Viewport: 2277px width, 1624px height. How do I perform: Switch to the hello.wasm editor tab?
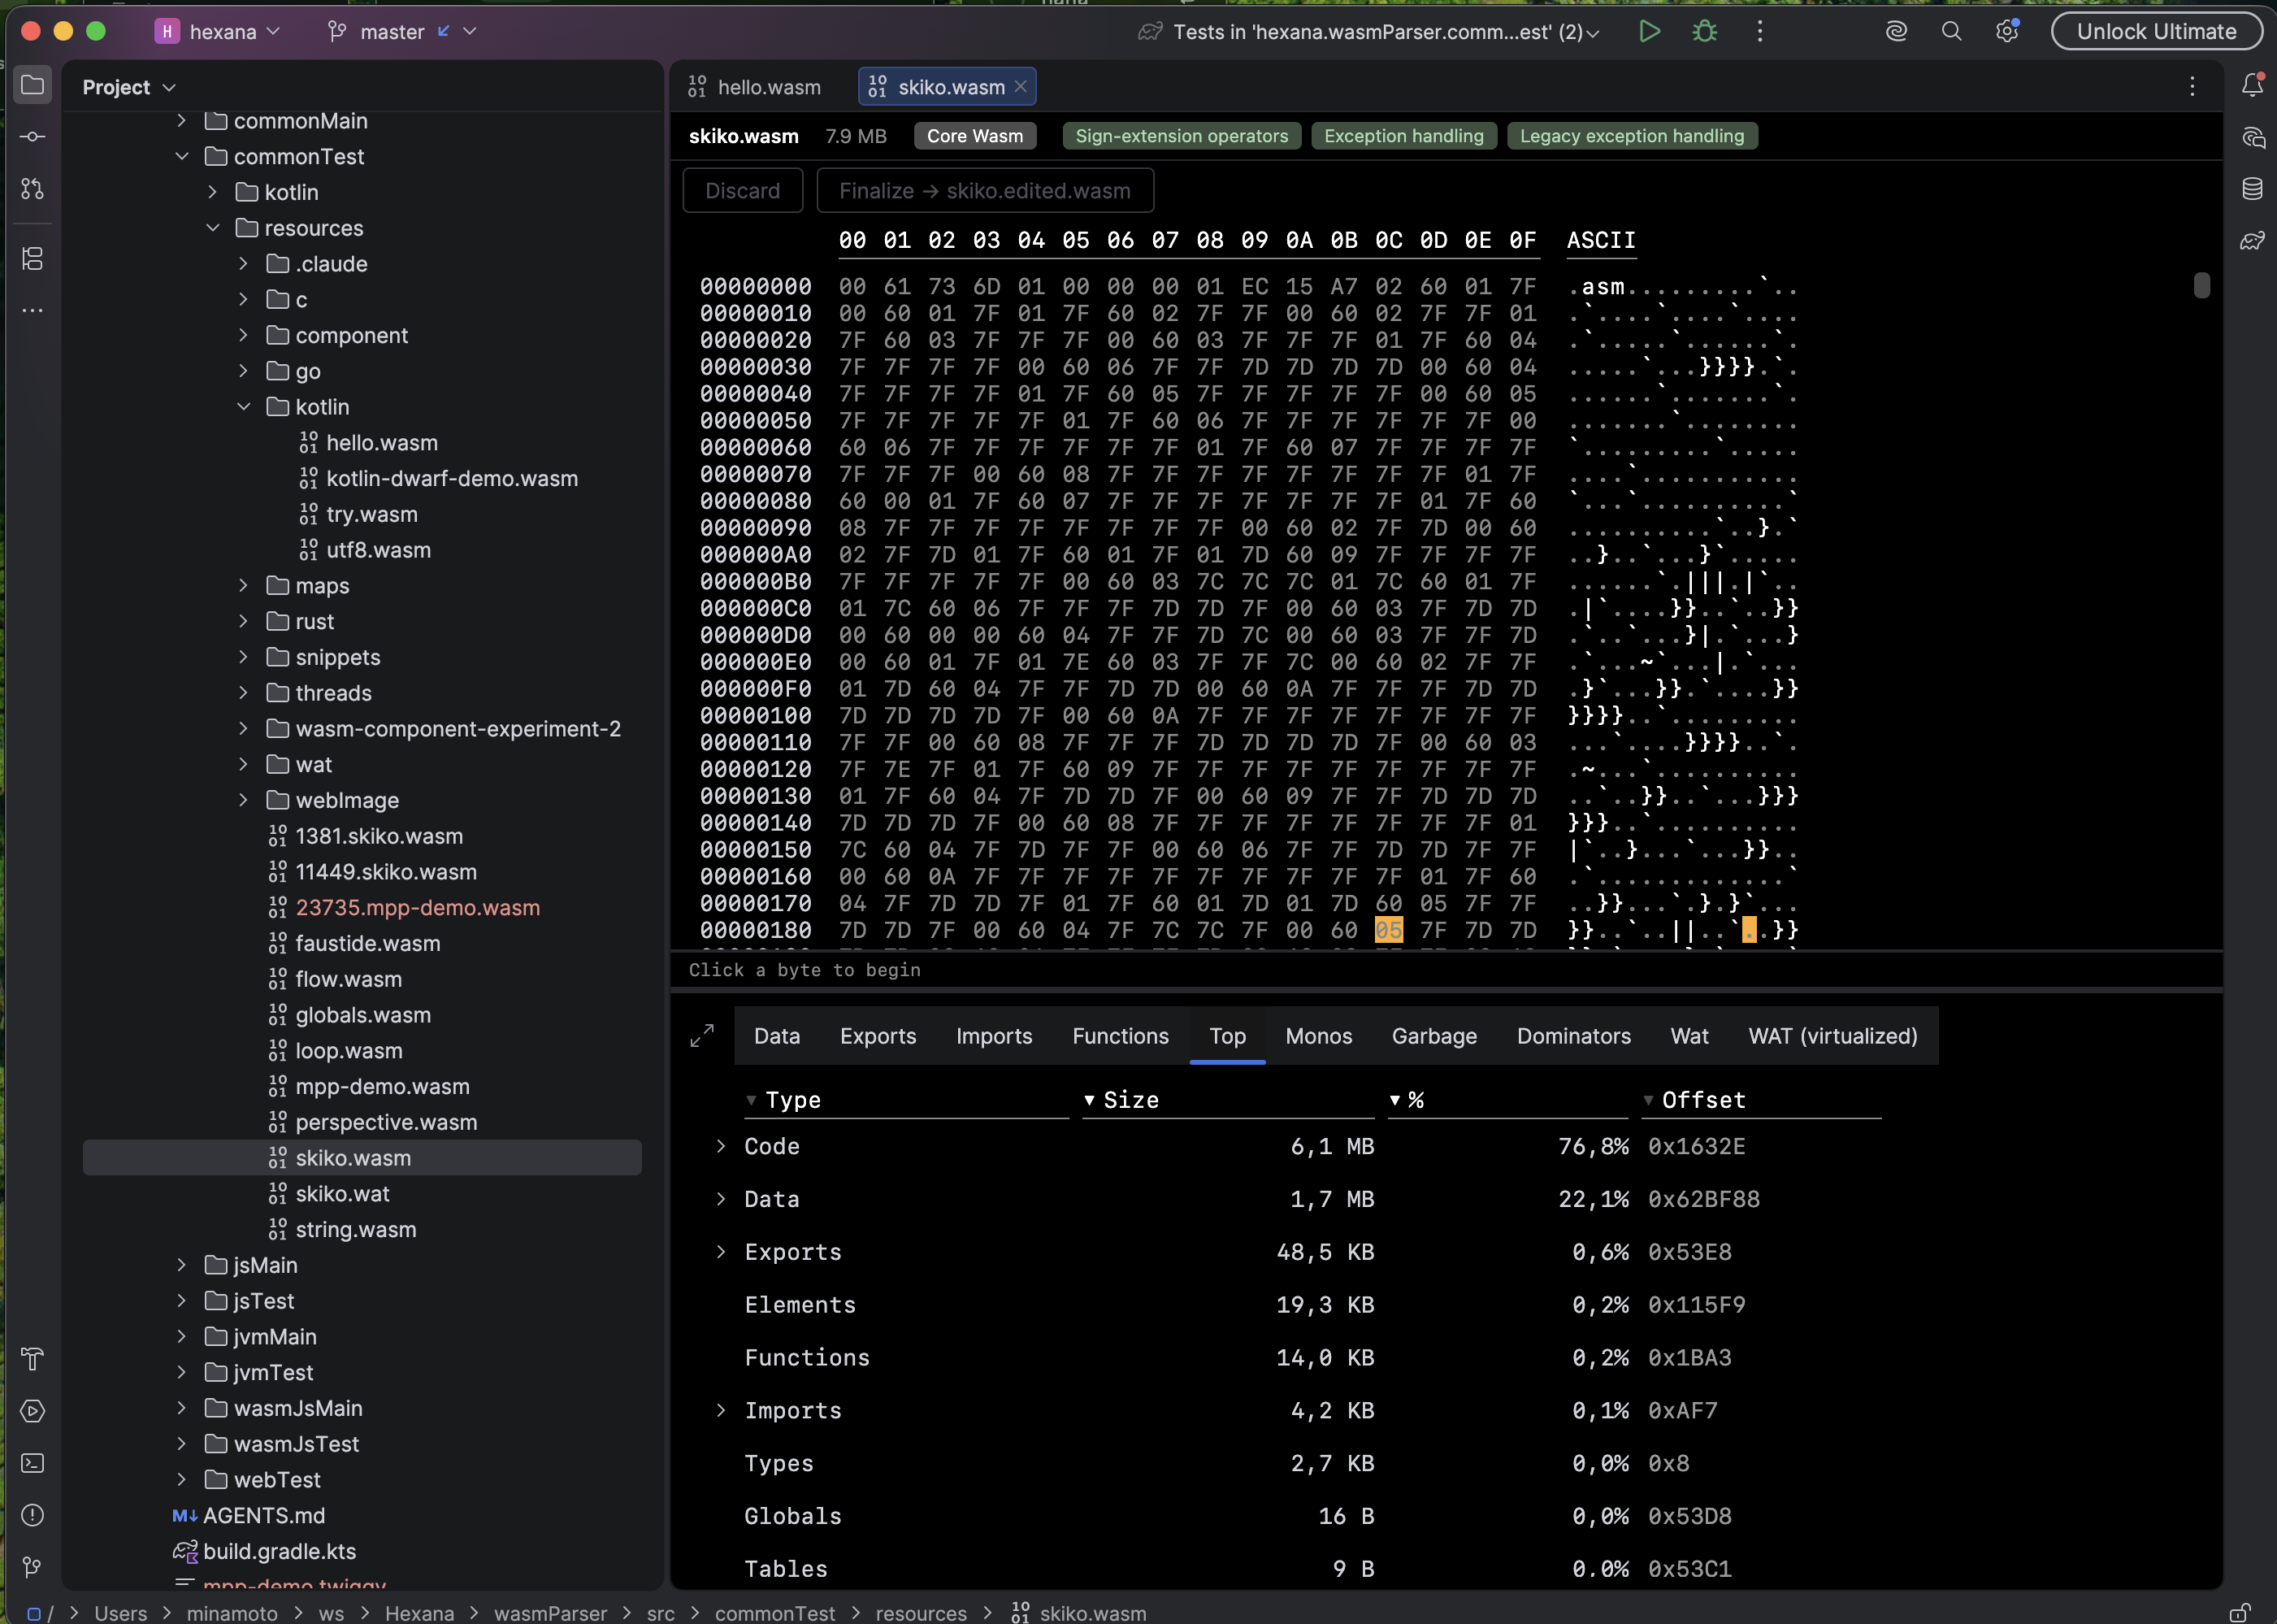[x=755, y=87]
